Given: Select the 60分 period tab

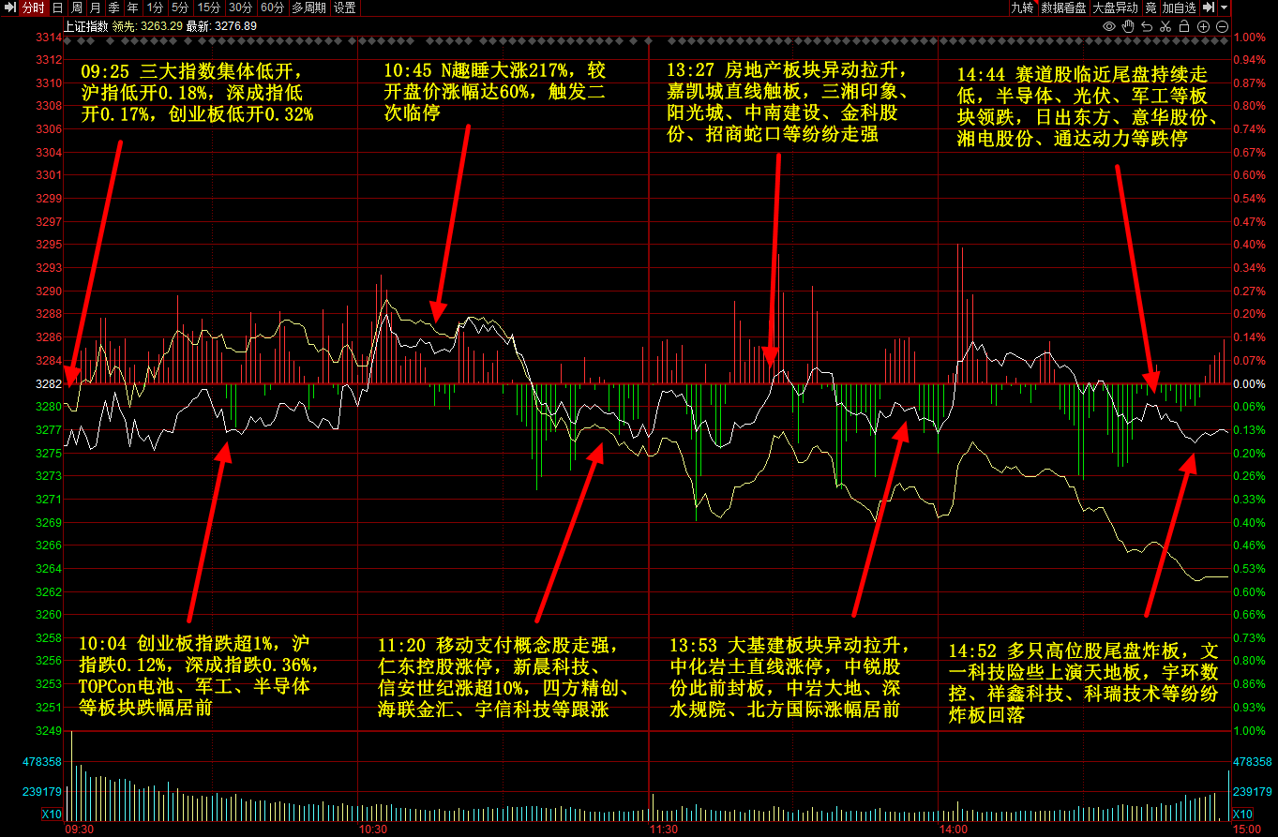Looking at the screenshot, I should click(272, 7).
